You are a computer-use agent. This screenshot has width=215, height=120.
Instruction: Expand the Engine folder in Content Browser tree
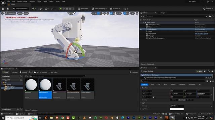coord(3,90)
